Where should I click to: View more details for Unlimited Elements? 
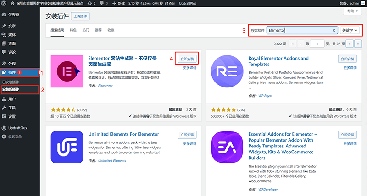190,143
